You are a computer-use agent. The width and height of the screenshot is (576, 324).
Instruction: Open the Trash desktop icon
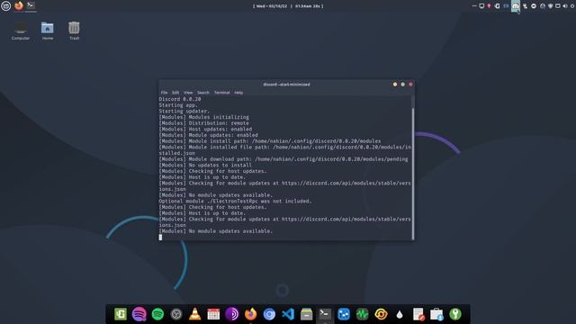coord(74,31)
